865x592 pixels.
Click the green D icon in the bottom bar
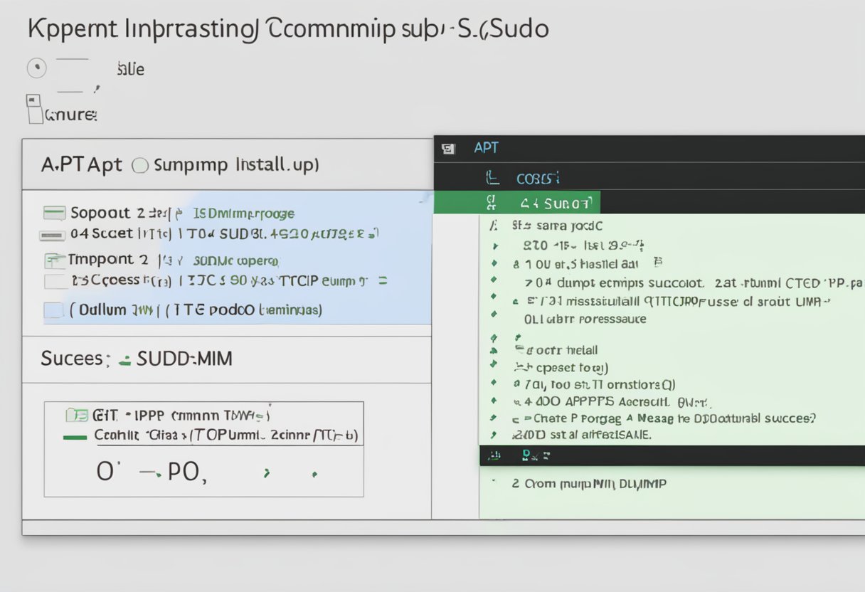528,455
